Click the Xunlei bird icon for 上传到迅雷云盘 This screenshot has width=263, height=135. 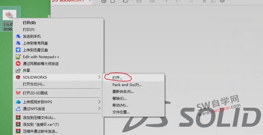point(18,50)
